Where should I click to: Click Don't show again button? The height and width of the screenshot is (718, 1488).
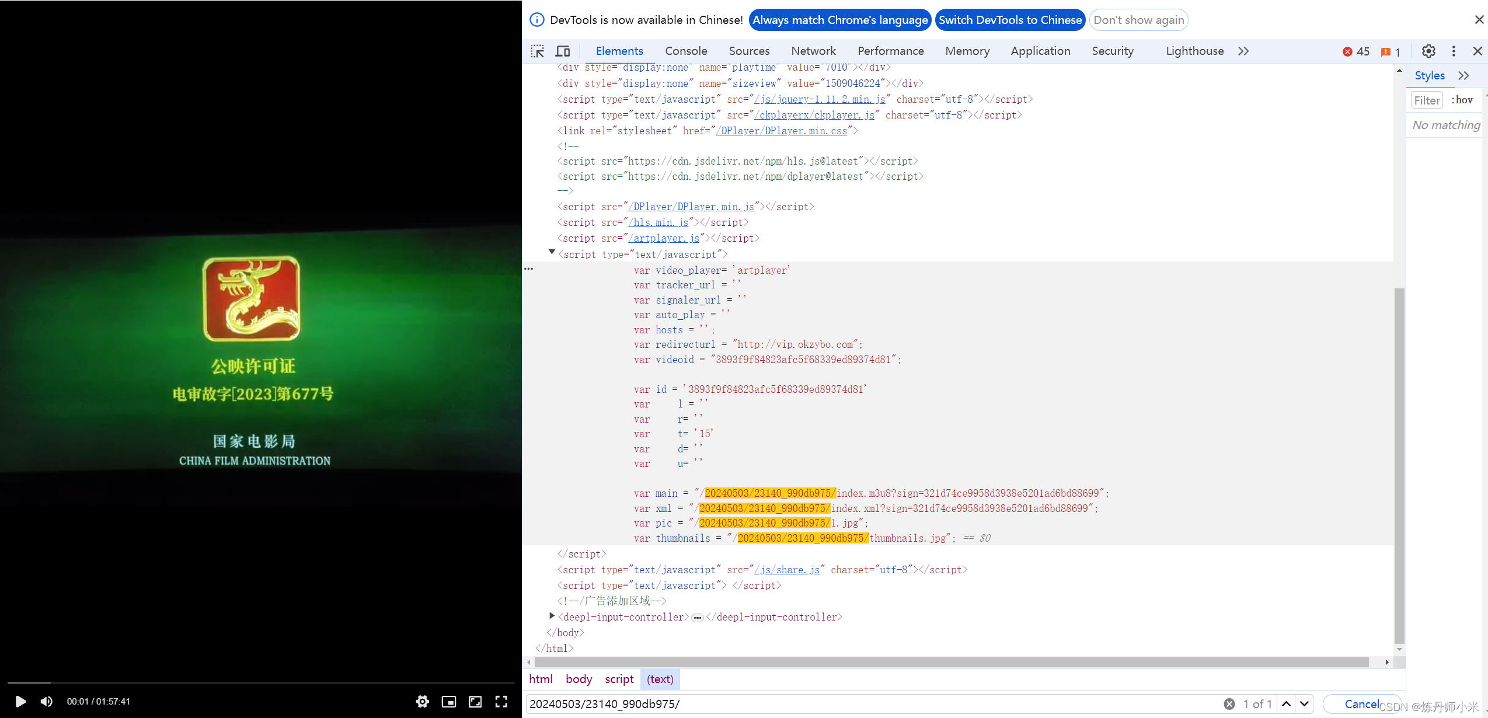(x=1138, y=20)
